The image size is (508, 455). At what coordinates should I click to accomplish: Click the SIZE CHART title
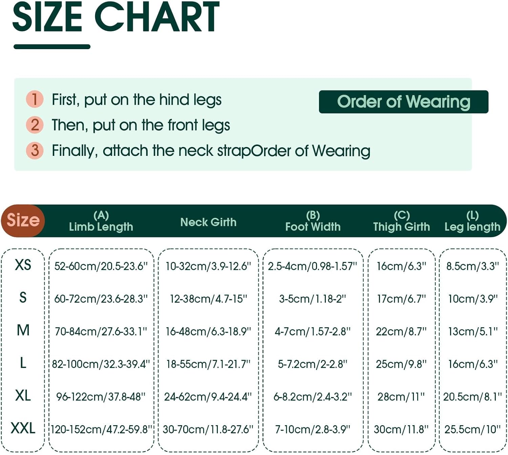[x=116, y=17]
